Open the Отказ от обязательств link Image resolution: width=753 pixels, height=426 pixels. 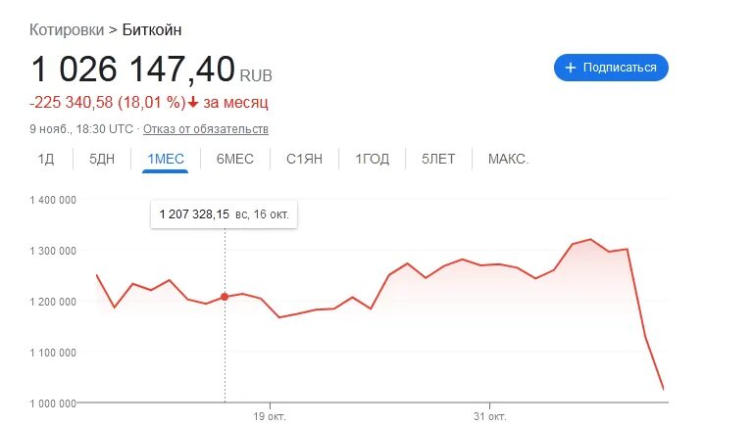click(206, 129)
